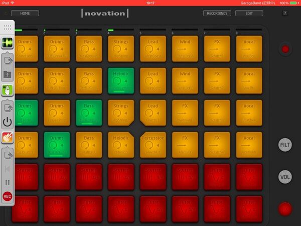Tap the red REC button in side panel
Viewport: 301px width, 226px height.
coord(8,196)
